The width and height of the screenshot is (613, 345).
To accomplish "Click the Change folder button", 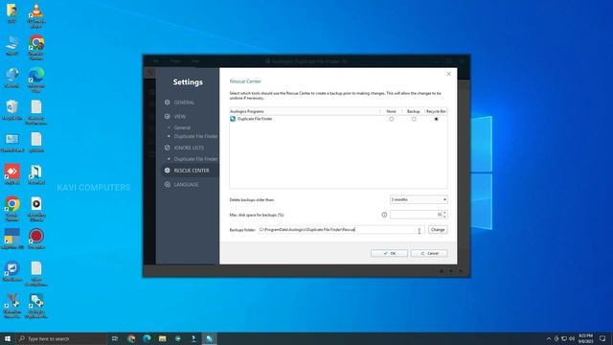I will pyautogui.click(x=438, y=230).
